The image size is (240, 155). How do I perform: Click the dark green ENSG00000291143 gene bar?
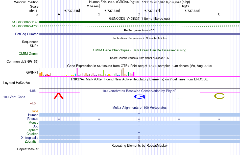[x=139, y=22]
